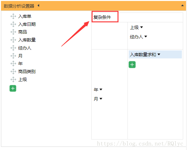
Task: Click the move handle beside 入库日期
Action: pyautogui.click(x=13, y=24)
